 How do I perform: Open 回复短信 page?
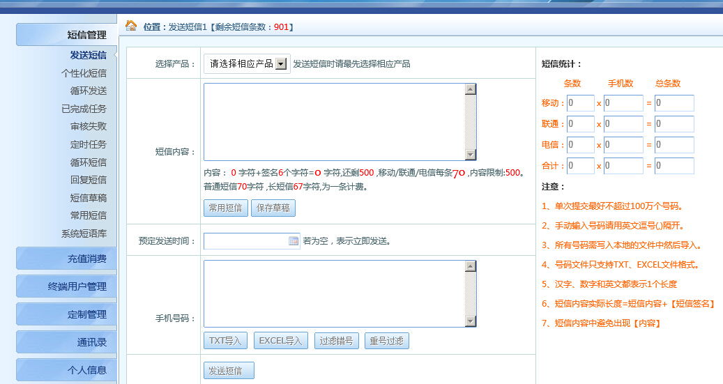tap(88, 180)
